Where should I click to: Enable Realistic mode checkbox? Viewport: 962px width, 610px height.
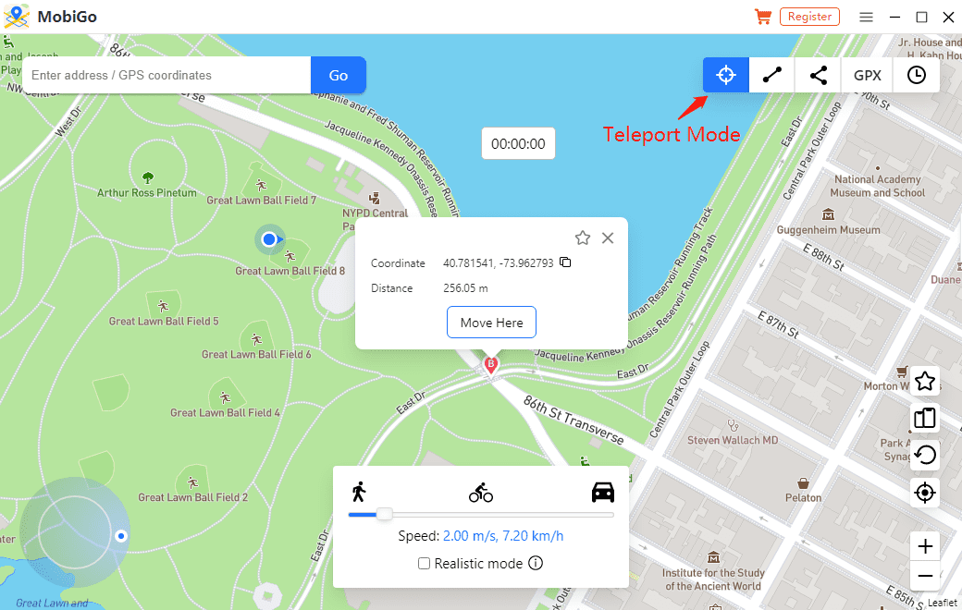pos(424,564)
